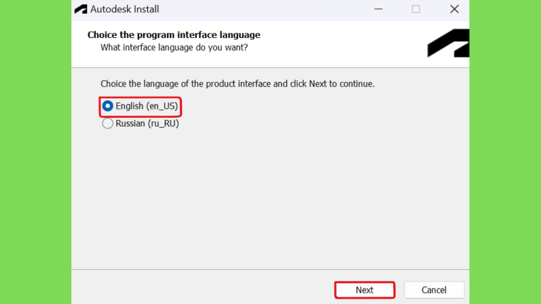Click the Next button
This screenshot has height=304, width=541.
click(365, 290)
